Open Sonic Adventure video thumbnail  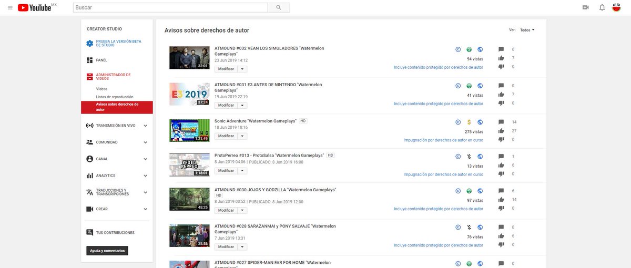pos(189,130)
